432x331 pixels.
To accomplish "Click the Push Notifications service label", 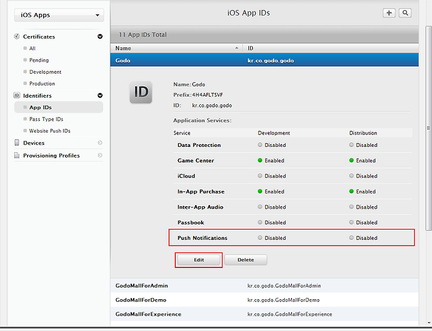I will [x=202, y=238].
